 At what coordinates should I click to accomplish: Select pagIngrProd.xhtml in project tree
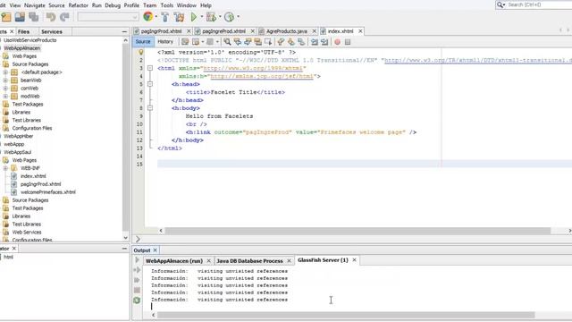[x=40, y=184]
